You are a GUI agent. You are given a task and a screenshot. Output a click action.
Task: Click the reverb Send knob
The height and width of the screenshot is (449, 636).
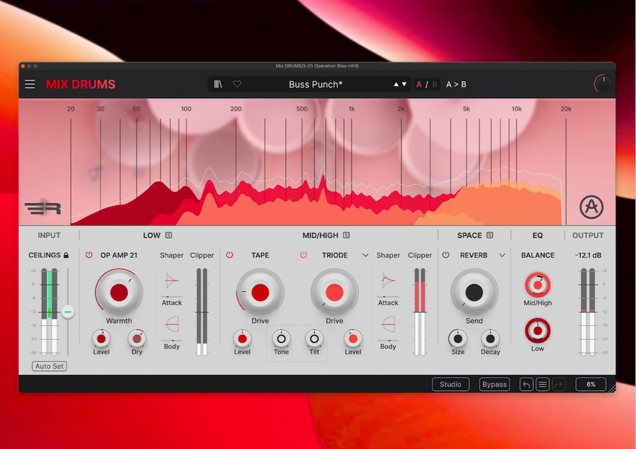click(474, 292)
